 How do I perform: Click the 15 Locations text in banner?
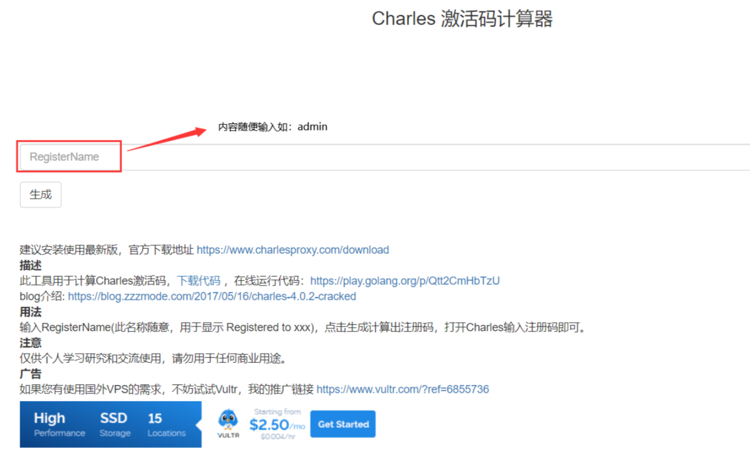(166, 424)
